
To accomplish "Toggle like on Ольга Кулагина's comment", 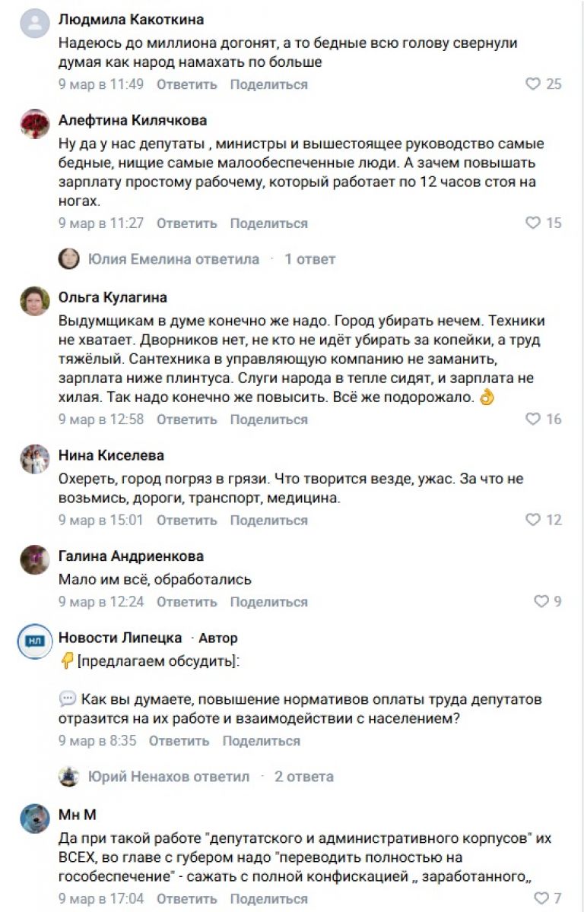I will pos(533,420).
